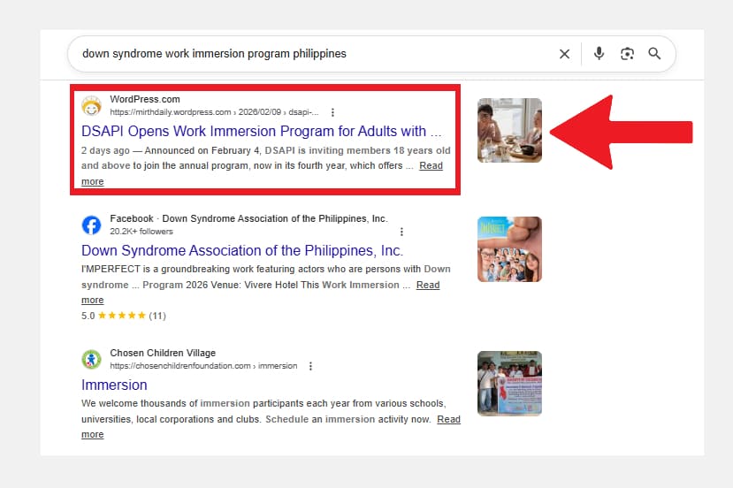This screenshot has width=733, height=488.
Task: Expand Read more on the DSAPI snippet
Action: tap(431, 166)
